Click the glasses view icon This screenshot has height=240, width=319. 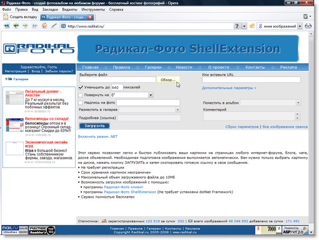point(308,26)
